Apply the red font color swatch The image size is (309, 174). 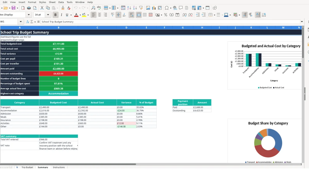point(76,15)
